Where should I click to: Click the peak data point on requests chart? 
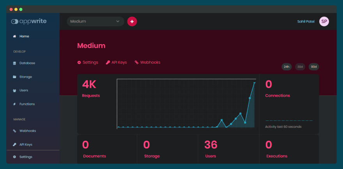[x=255, y=83]
